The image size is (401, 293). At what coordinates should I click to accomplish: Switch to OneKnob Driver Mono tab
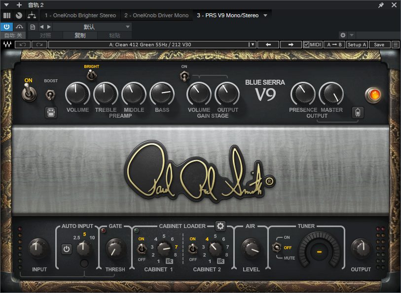156,15
